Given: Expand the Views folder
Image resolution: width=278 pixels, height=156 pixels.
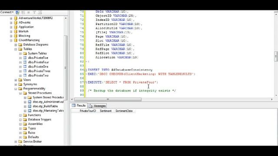Looking at the screenshot, I should coord(16,80).
